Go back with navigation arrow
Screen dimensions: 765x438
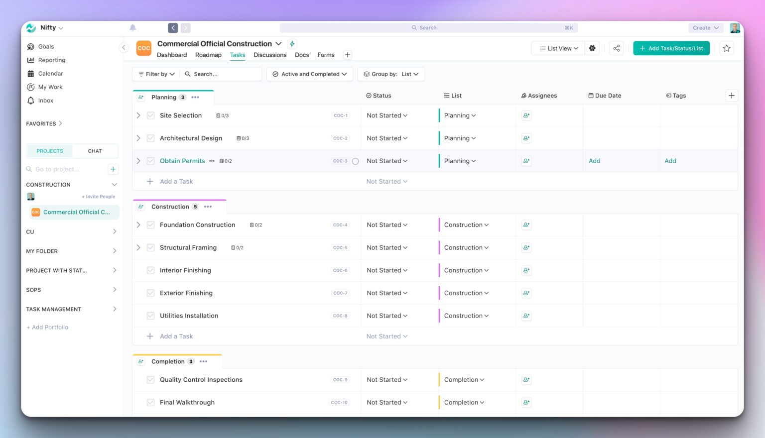click(173, 28)
